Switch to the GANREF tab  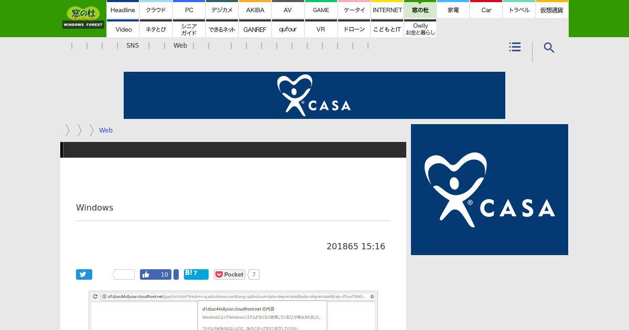tap(255, 29)
